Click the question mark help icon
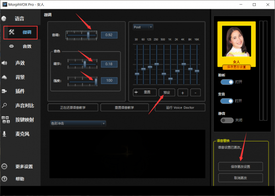 (x=4, y=179)
